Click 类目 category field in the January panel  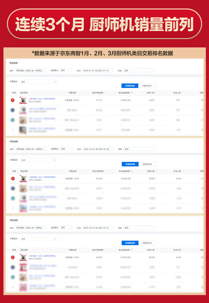(x=30, y=70)
